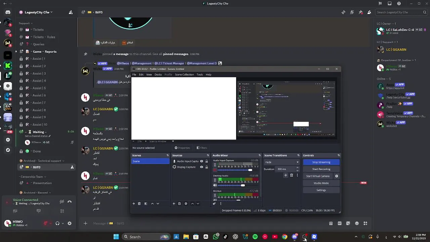Viewport: 430px width, 242px height.
Task: Open the OBS File menu
Action: (134, 75)
